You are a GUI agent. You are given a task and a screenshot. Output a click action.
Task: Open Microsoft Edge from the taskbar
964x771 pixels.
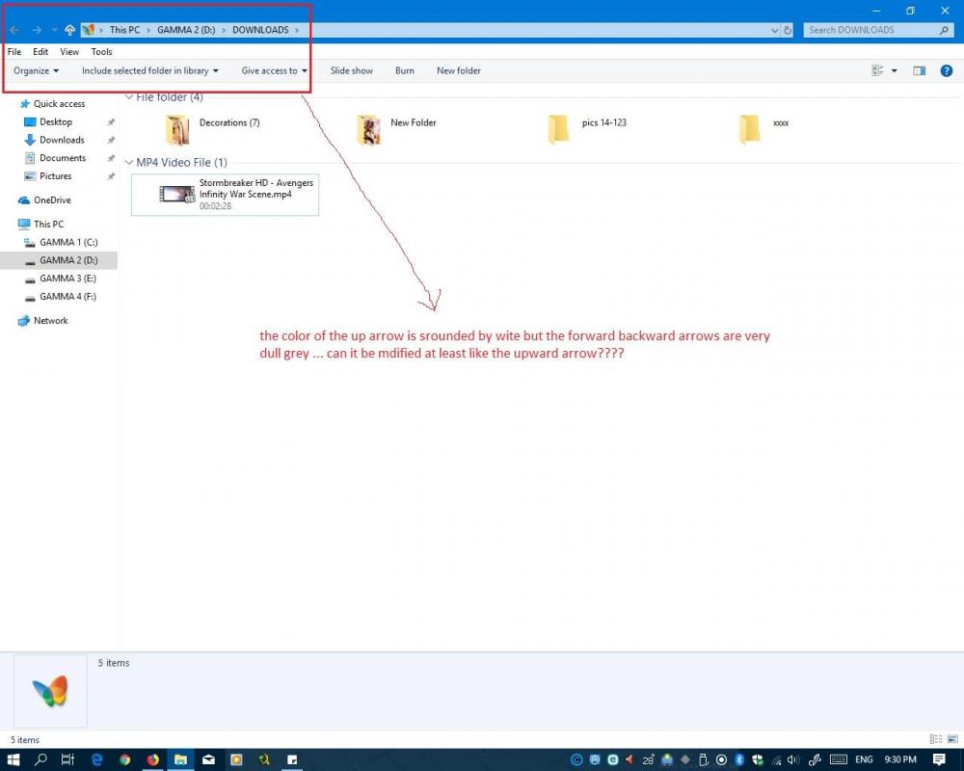coord(96,759)
